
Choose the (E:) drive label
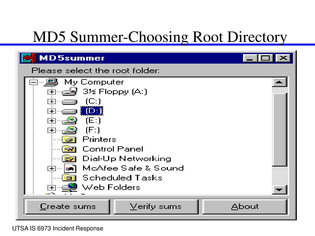tap(93, 120)
